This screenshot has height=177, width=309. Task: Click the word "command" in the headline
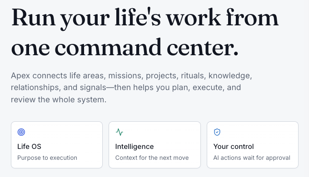click(x=108, y=48)
